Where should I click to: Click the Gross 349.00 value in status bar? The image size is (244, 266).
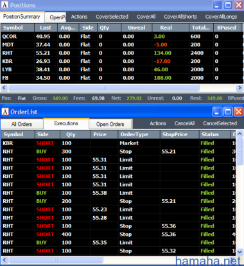60,98
